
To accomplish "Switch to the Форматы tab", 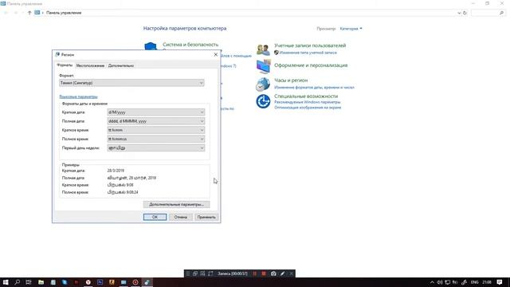I will tap(65, 65).
